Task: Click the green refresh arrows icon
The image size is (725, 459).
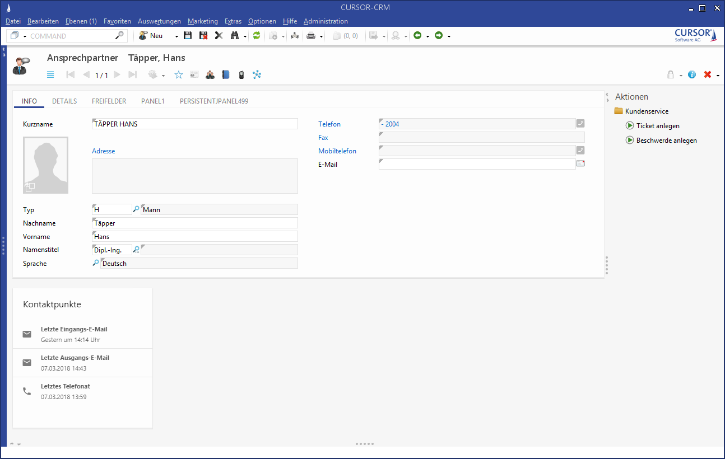Action: 257,36
